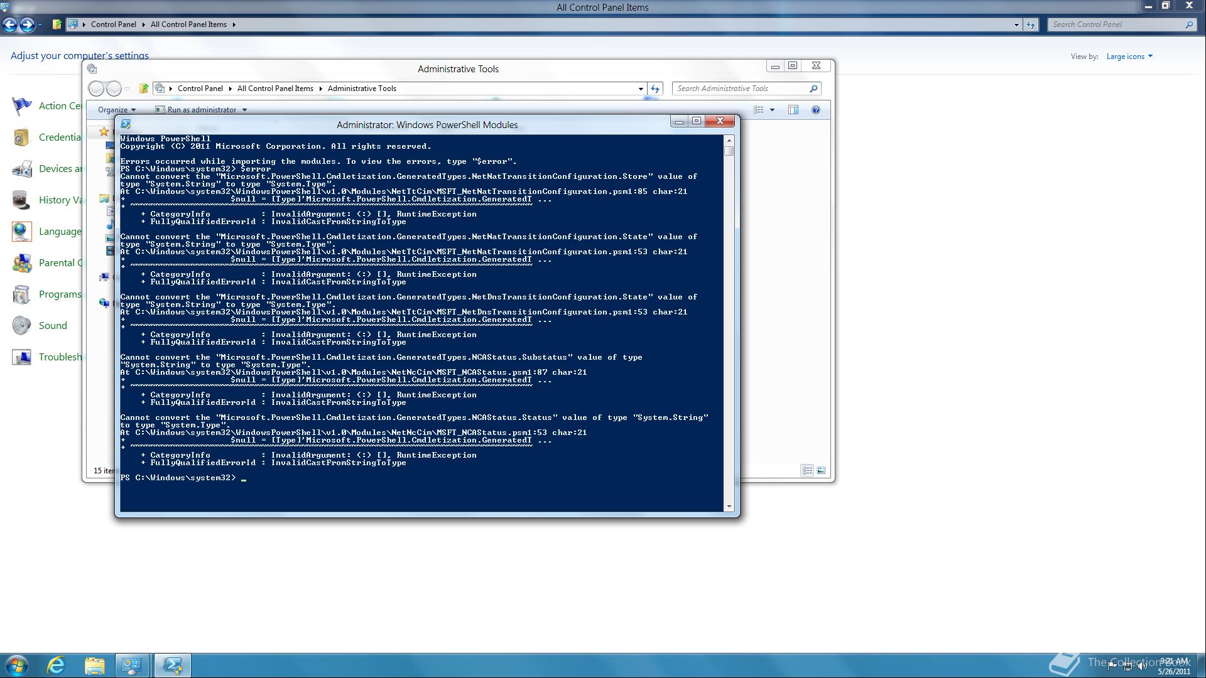The image size is (1206, 678).
Task: Open Troubleshooting icon
Action: point(21,357)
